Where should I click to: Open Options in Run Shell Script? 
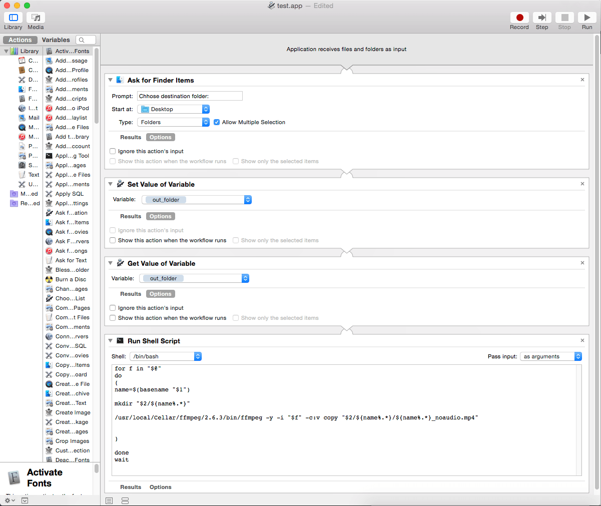click(160, 487)
